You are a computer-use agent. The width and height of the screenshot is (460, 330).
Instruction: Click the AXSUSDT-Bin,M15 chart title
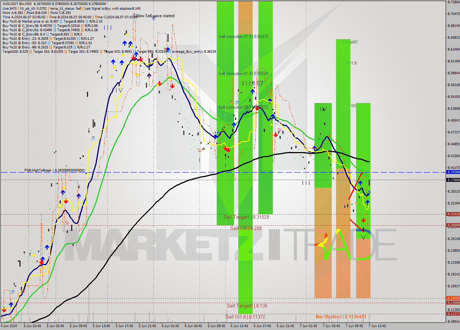click(17, 3)
